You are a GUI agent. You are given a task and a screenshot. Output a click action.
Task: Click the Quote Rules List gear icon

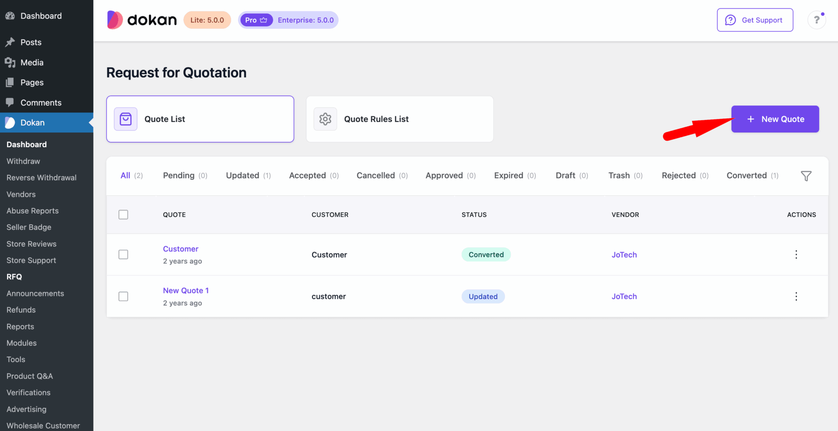click(x=325, y=119)
